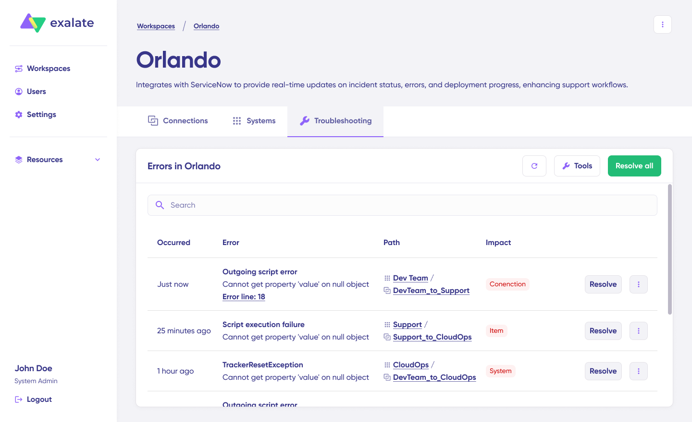The image size is (692, 422).
Task: Resolve the Outgoing script error from Just now
Action: pyautogui.click(x=603, y=284)
